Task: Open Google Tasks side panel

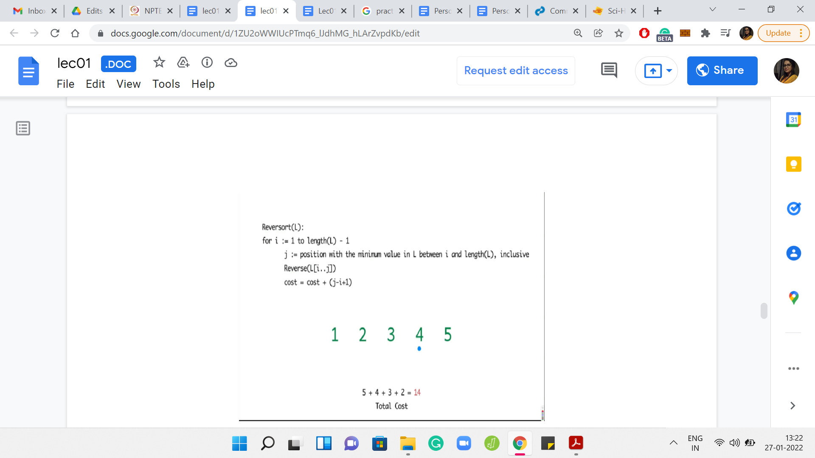Action: 793,209
